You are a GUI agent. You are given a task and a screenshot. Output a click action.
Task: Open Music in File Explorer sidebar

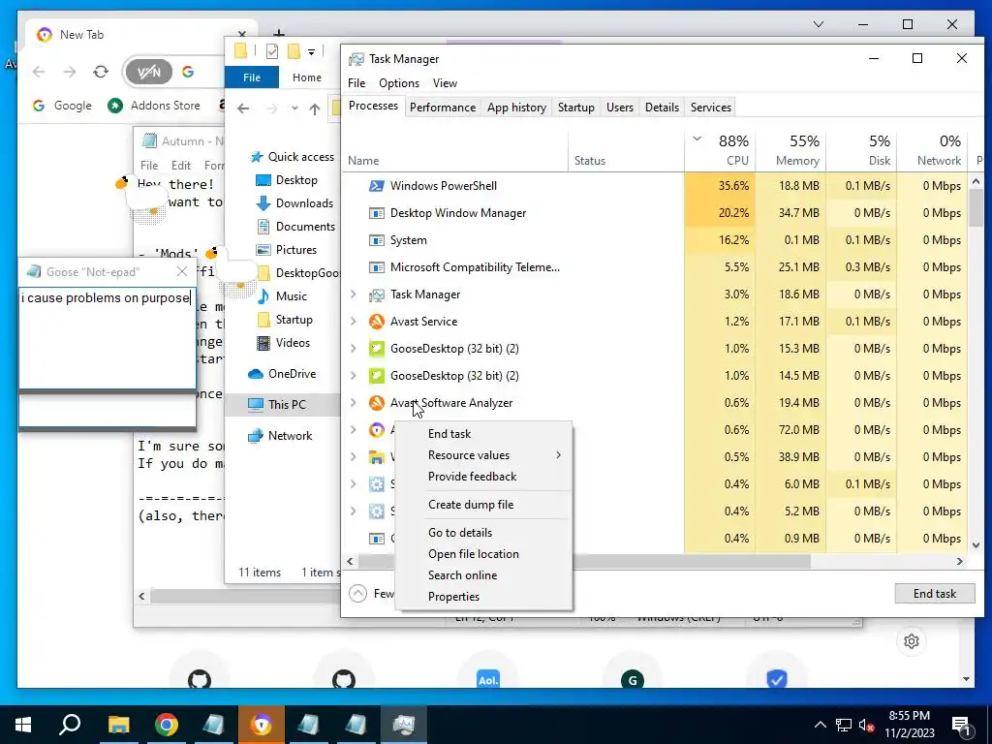[282, 296]
